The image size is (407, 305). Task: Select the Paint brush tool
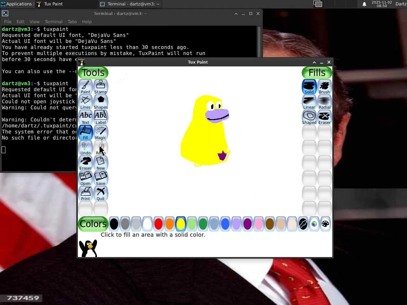pos(86,87)
